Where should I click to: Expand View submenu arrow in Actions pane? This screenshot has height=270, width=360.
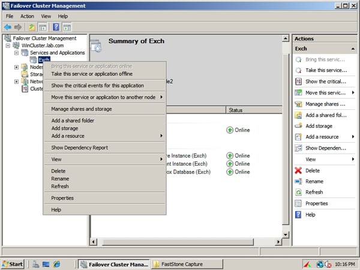click(353, 159)
